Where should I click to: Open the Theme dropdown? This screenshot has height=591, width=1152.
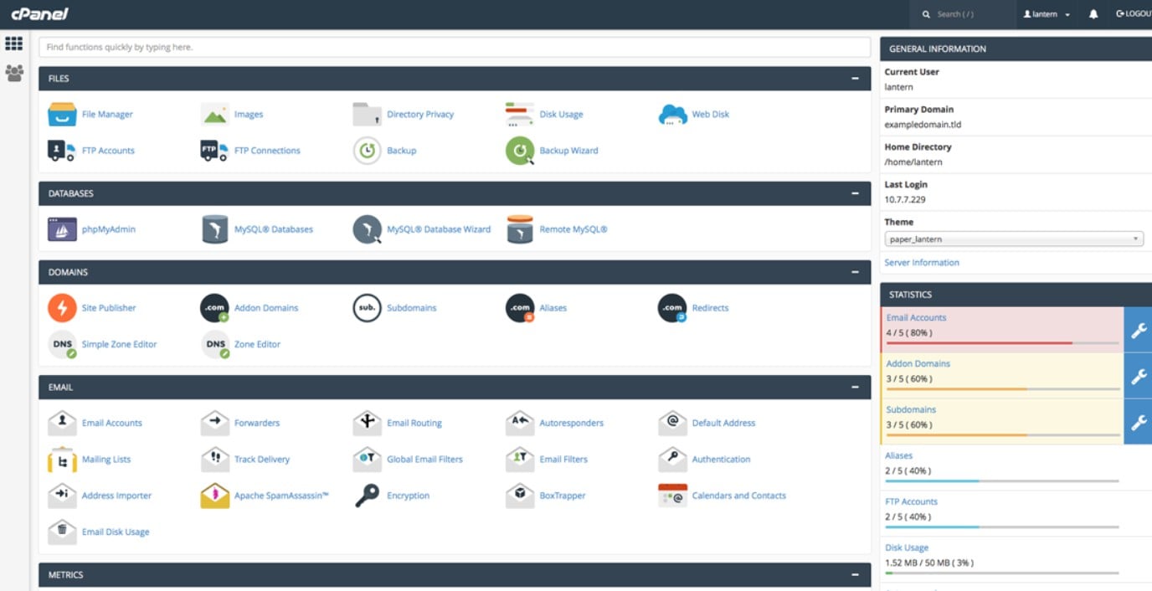coord(1013,239)
